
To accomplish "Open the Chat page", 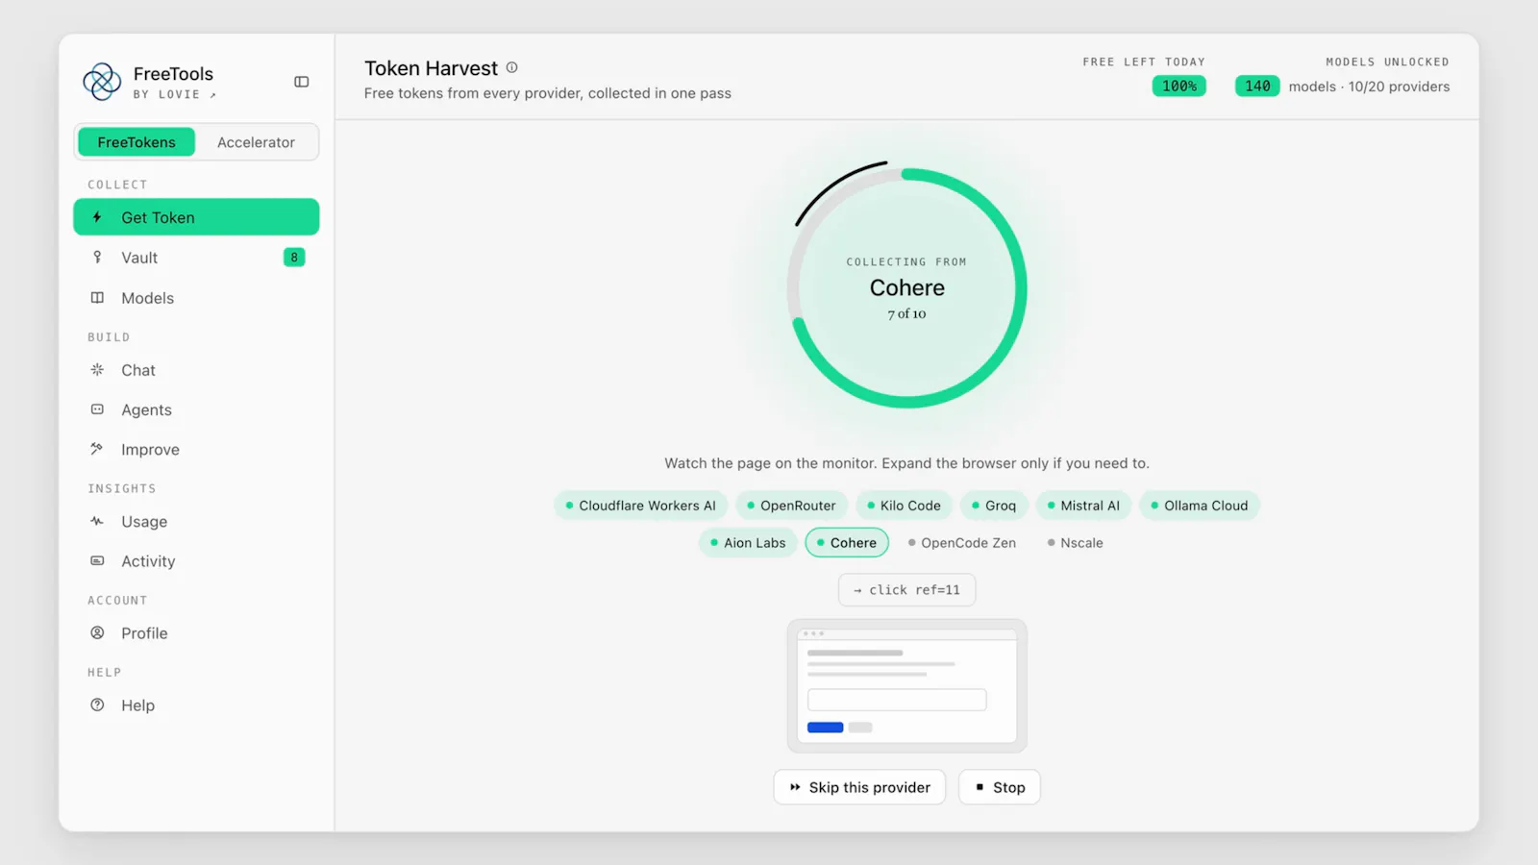I will coord(196,370).
